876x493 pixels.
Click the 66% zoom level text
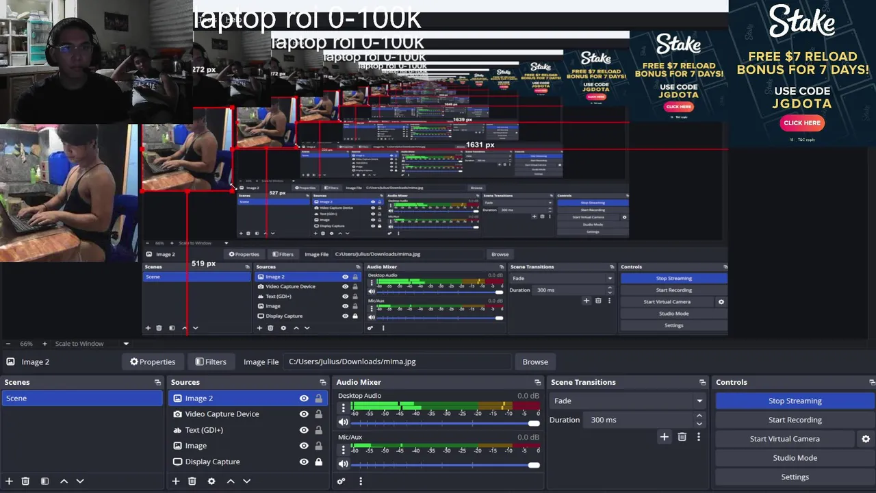point(26,344)
